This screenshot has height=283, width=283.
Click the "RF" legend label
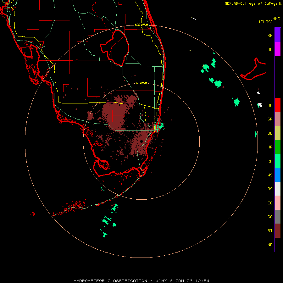[x=270, y=36]
